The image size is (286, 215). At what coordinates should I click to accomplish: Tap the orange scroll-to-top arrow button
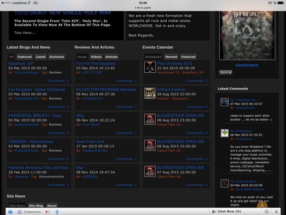click(x=262, y=204)
